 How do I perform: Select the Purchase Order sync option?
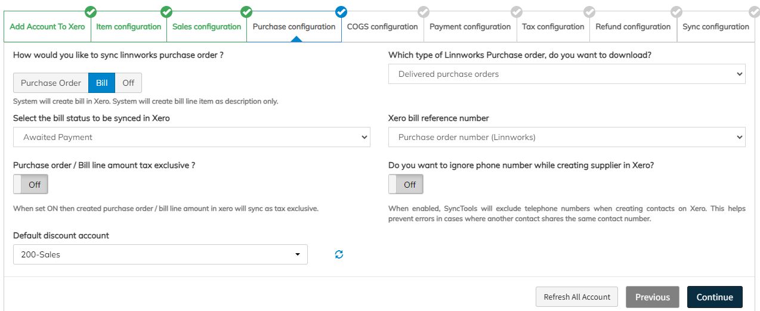tap(51, 83)
